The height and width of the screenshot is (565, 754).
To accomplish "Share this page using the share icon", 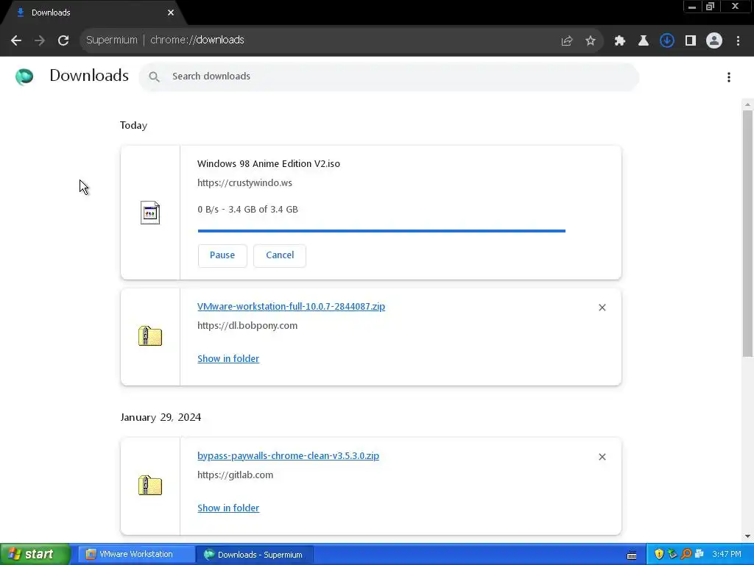I will [x=567, y=41].
